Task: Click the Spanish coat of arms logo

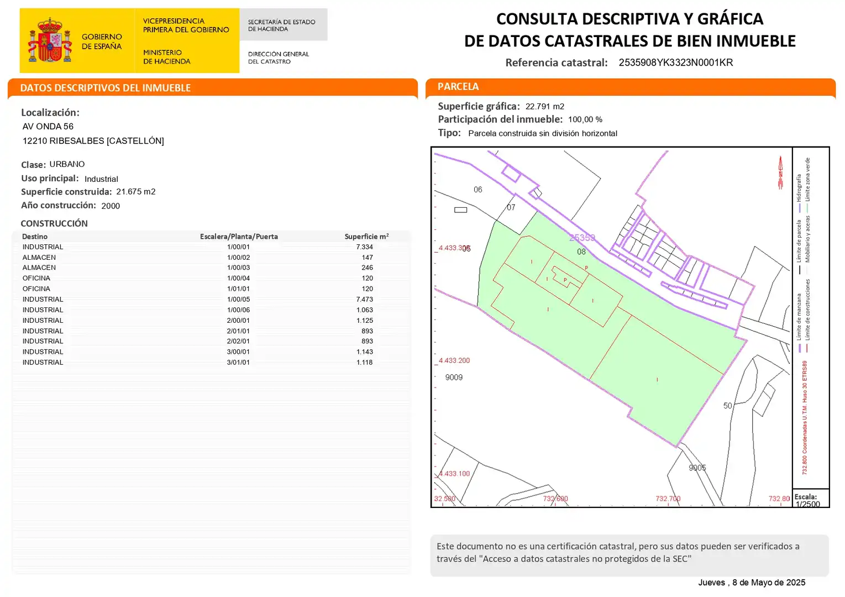Action: [x=50, y=40]
